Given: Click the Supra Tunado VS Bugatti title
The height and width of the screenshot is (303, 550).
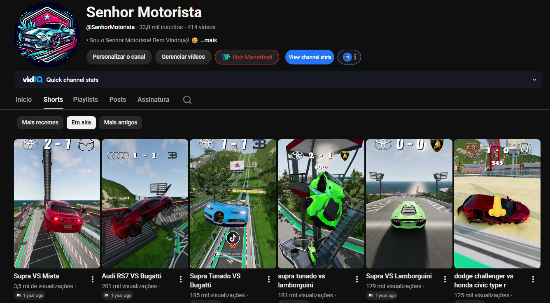Looking at the screenshot, I should click(215, 281).
